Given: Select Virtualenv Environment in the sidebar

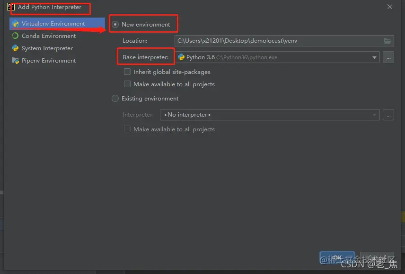Looking at the screenshot, I should coord(57,24).
